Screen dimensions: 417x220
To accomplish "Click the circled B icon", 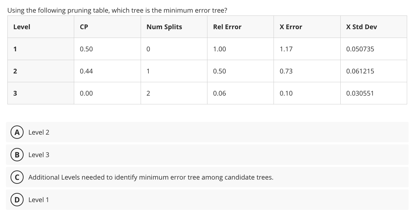I will 17,155.
